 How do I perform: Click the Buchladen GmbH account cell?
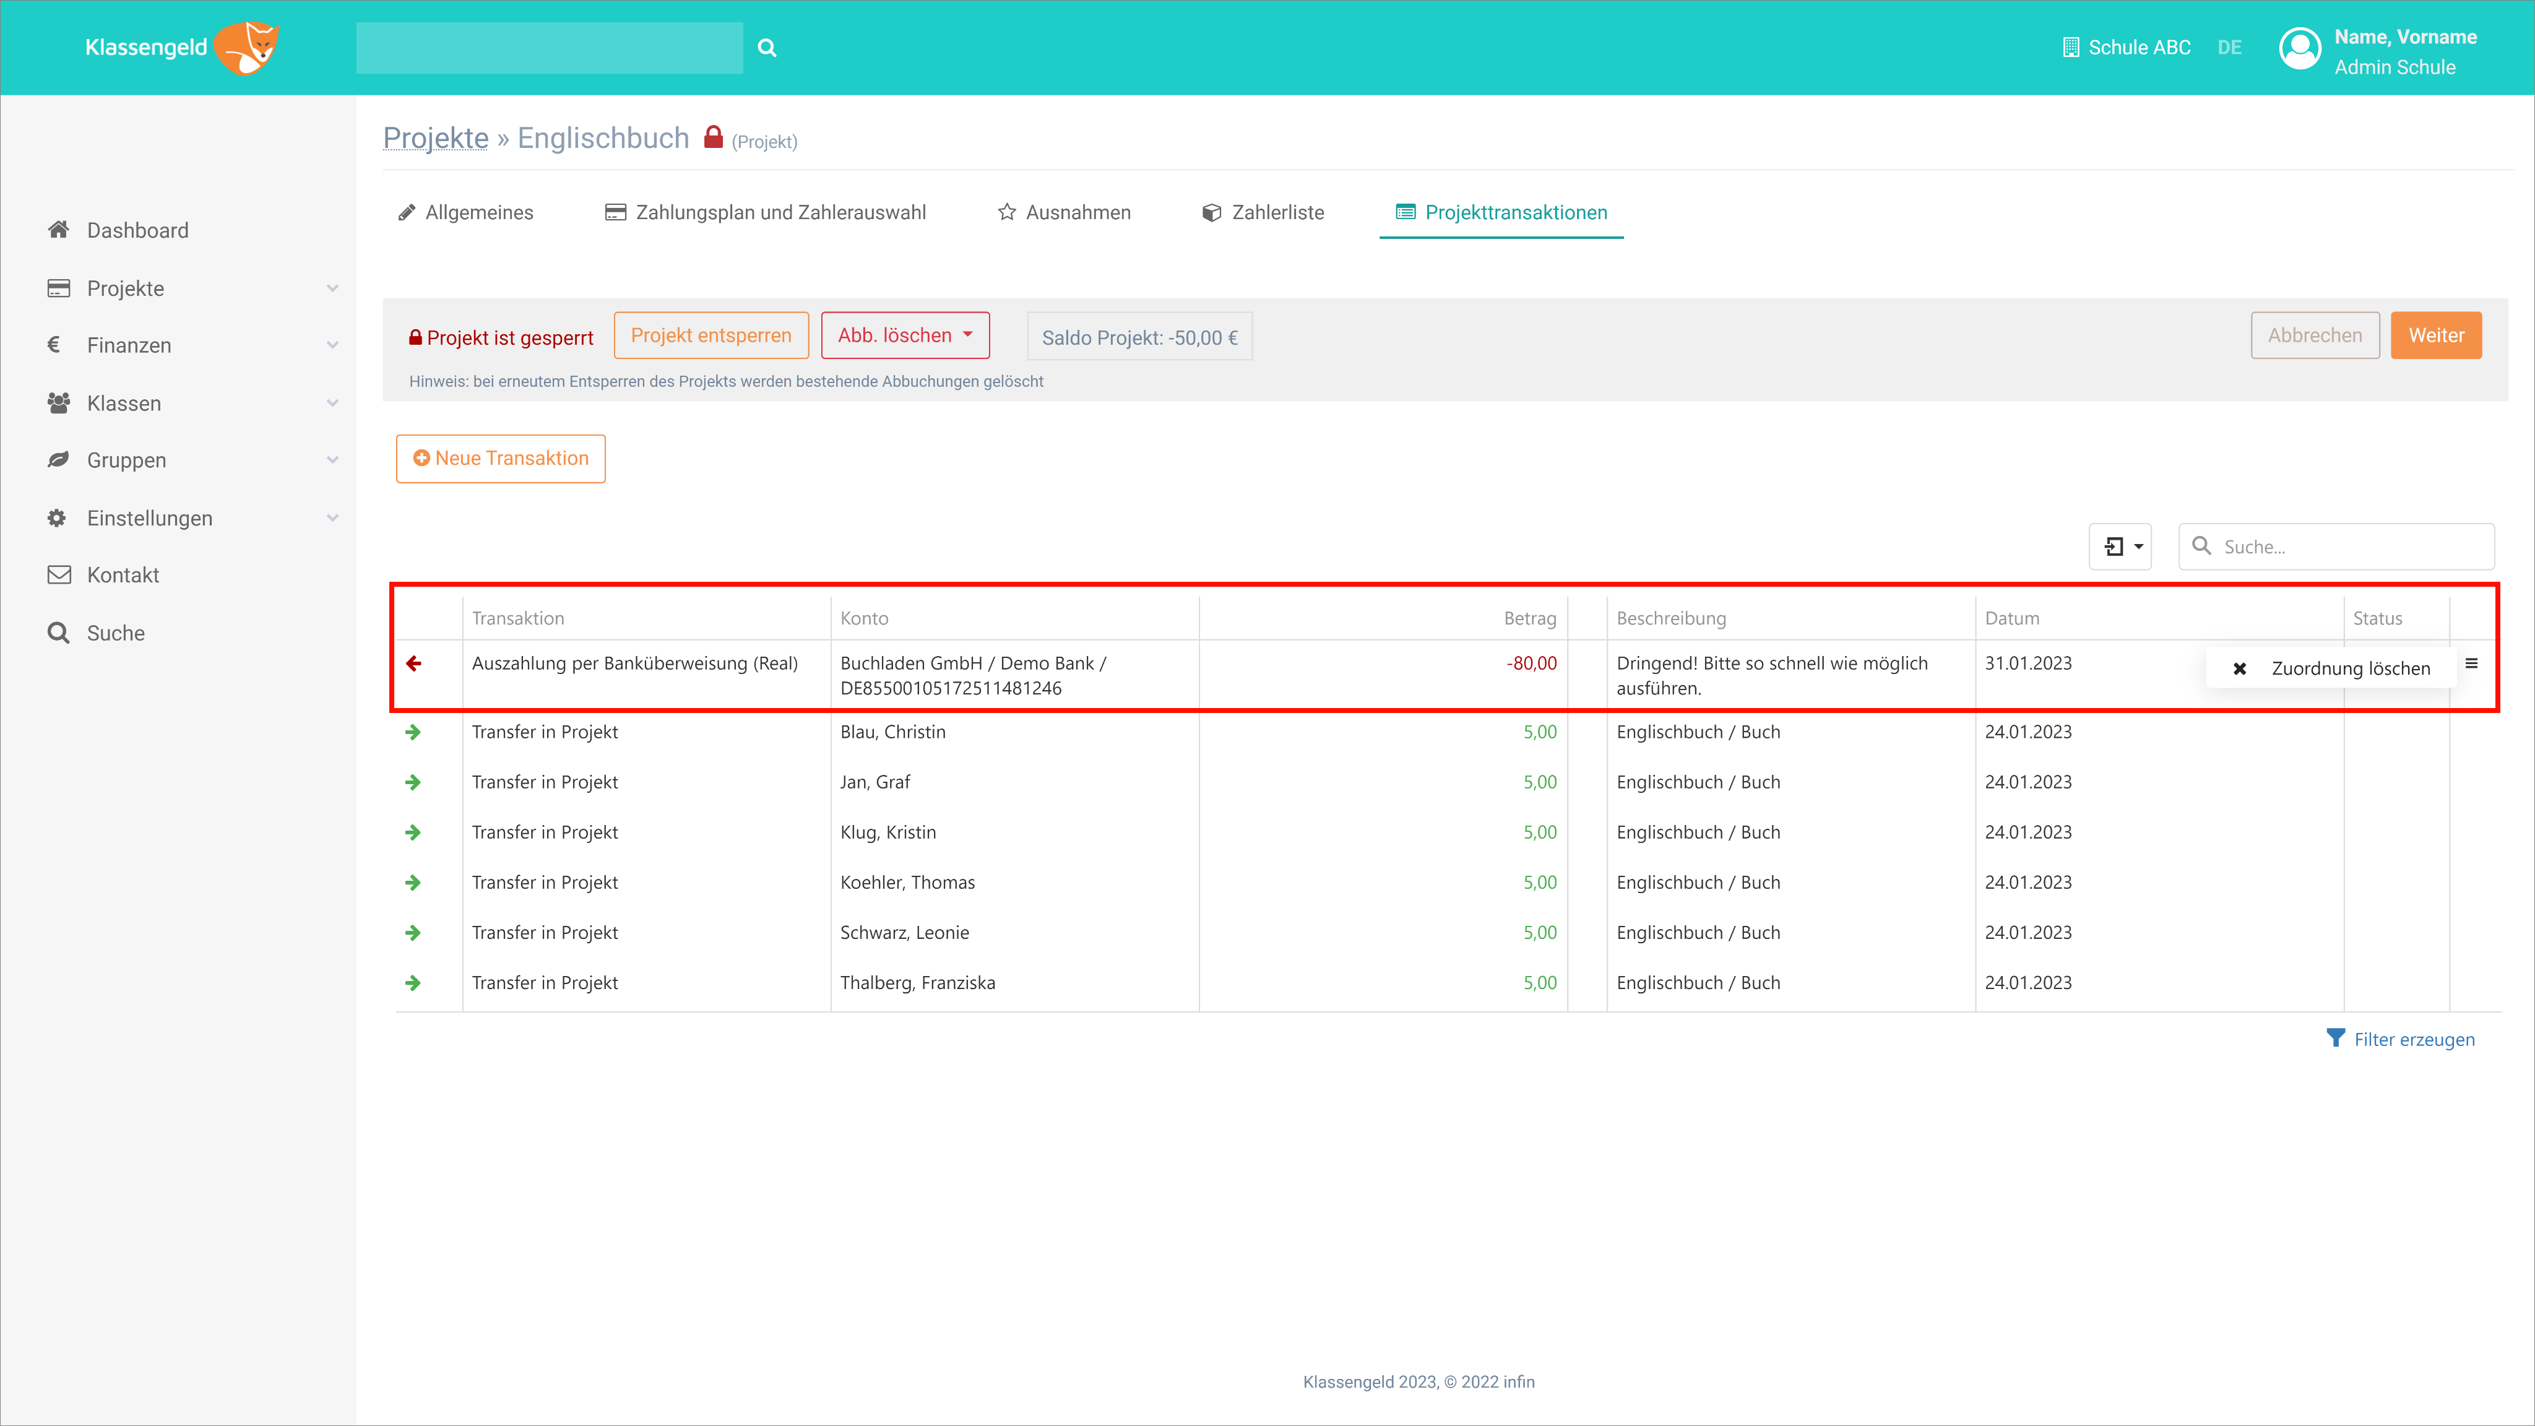click(x=1014, y=675)
